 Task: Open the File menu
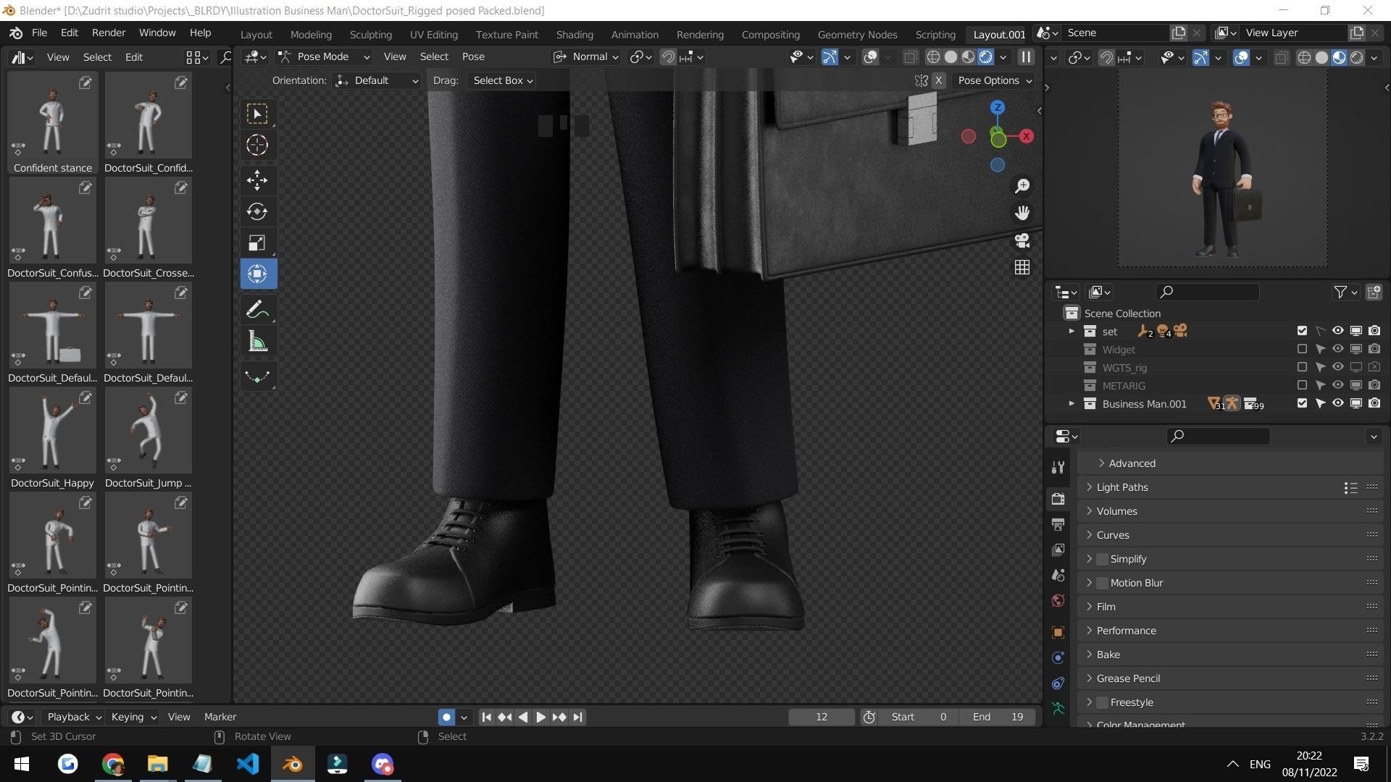point(39,33)
